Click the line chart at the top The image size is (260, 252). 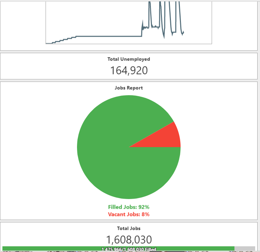click(x=129, y=22)
